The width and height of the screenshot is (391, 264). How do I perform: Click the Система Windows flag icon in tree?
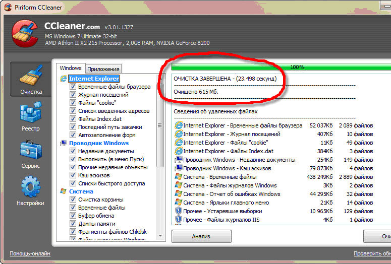[64, 191]
